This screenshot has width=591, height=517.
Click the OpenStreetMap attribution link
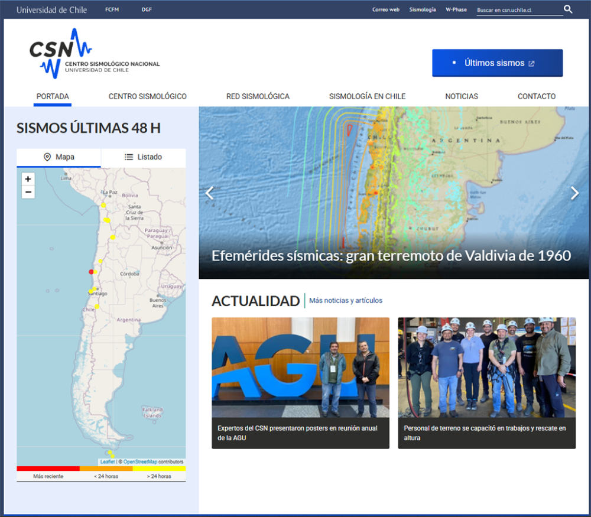pos(140,462)
